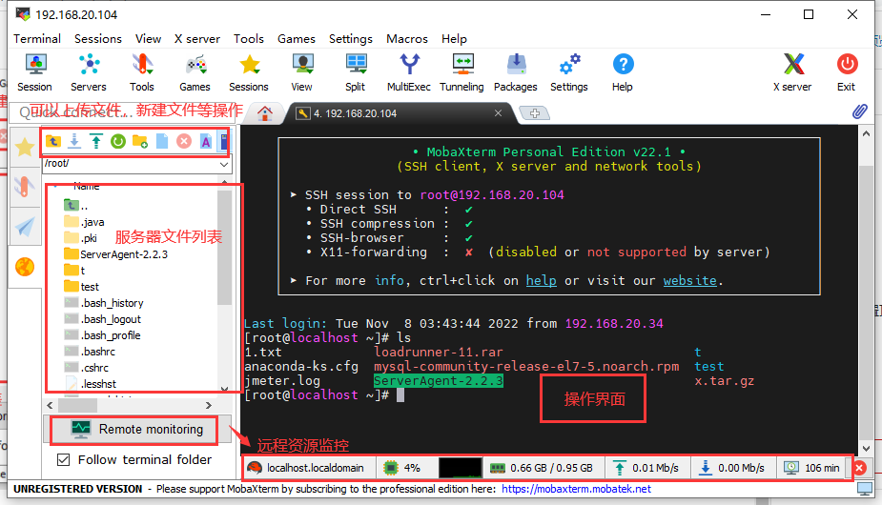The image size is (882, 505).
Task: Click the Name column header
Action: [x=86, y=186]
